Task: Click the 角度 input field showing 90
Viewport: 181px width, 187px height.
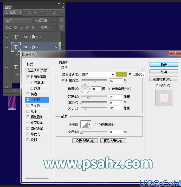Action: point(96,89)
